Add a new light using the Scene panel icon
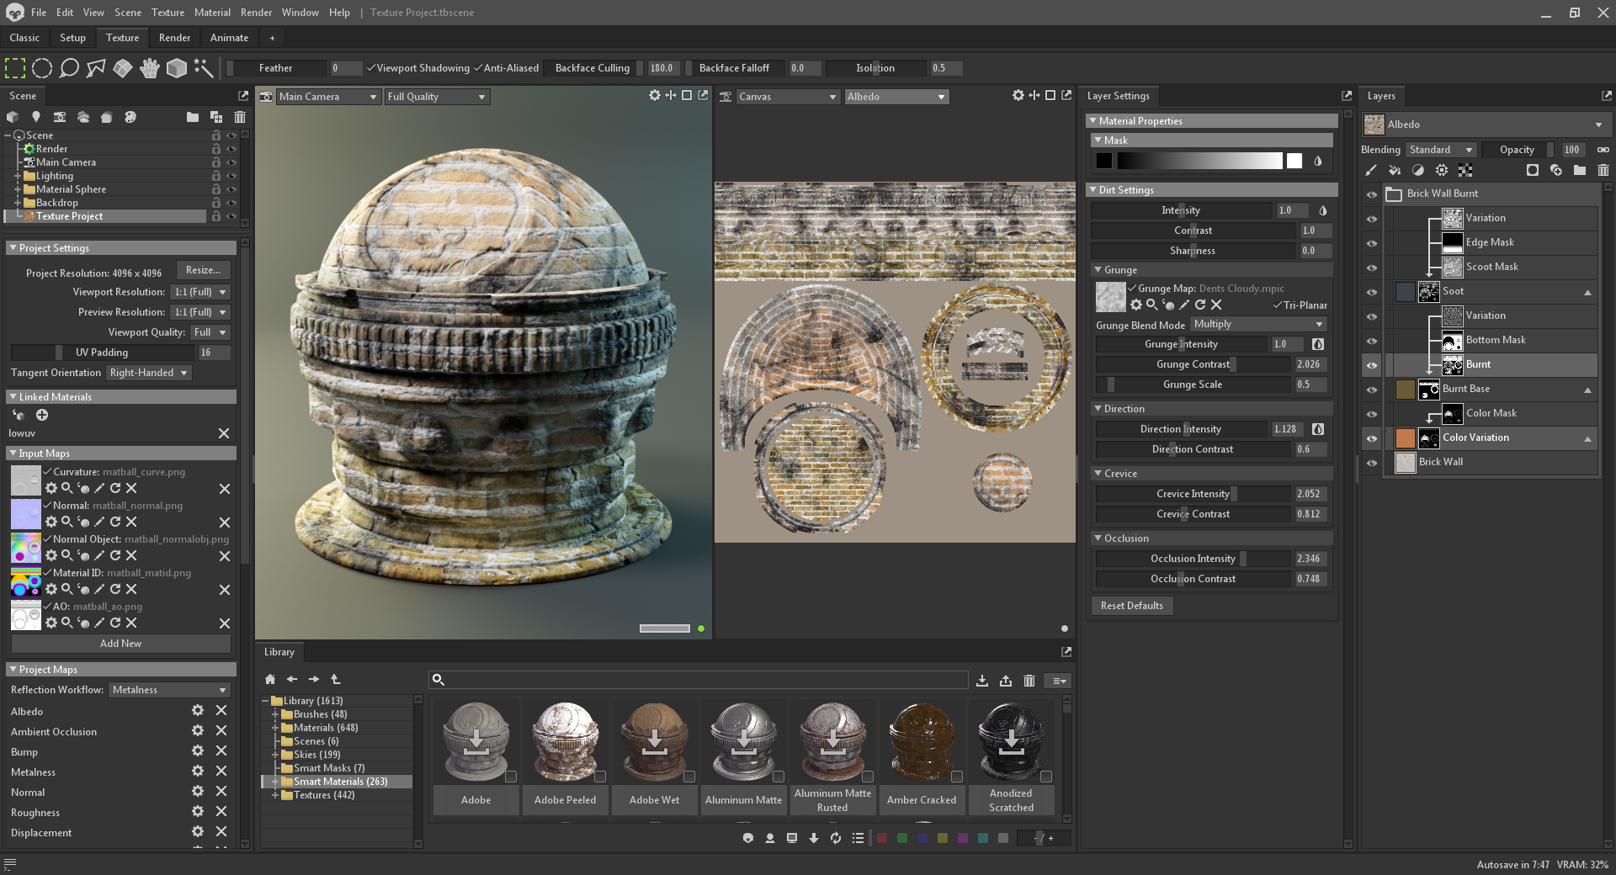The image size is (1616, 875). [x=36, y=117]
